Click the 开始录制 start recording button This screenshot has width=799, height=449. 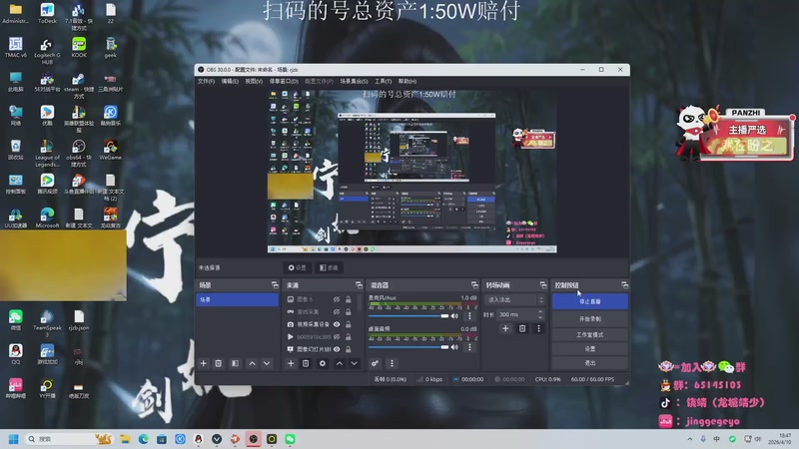[590, 318]
